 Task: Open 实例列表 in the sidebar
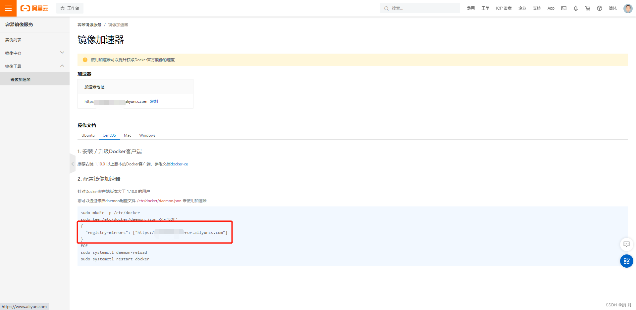35,40
